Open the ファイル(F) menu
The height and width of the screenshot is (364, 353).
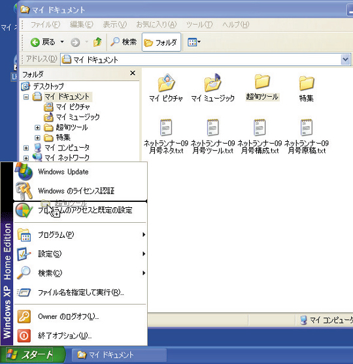(45, 24)
